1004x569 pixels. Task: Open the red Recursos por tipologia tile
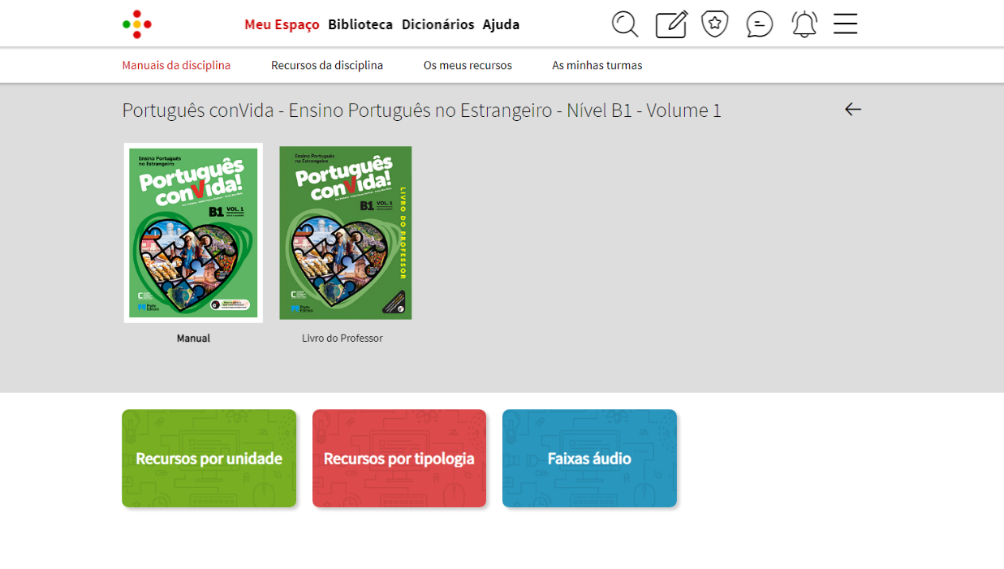399,459
